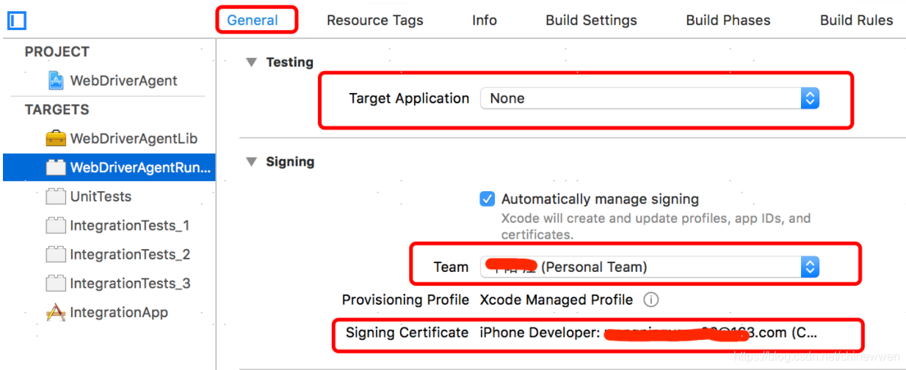
Task: Open the Target Application dropdown
Action: [x=650, y=98]
